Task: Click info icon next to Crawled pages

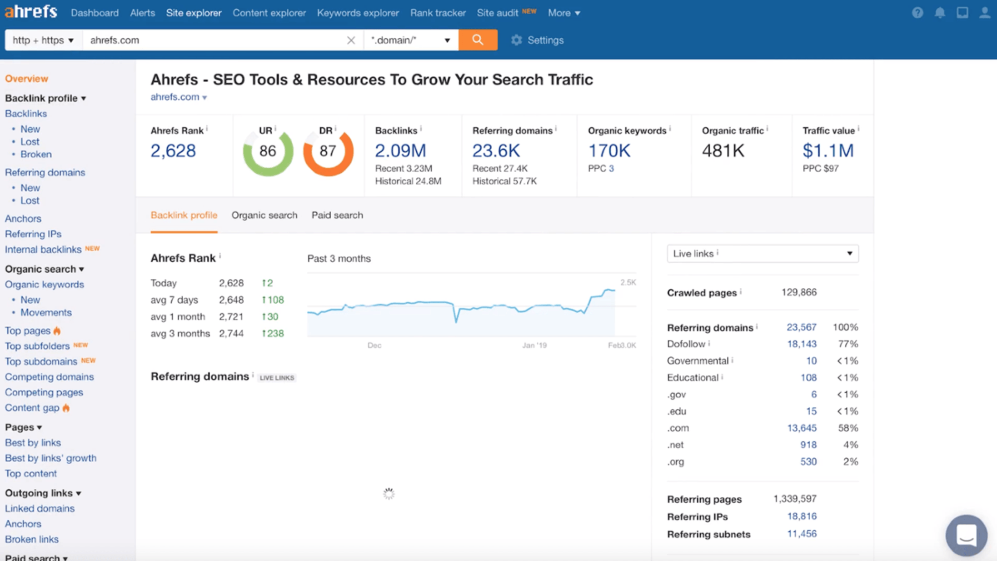Action: [x=740, y=291]
